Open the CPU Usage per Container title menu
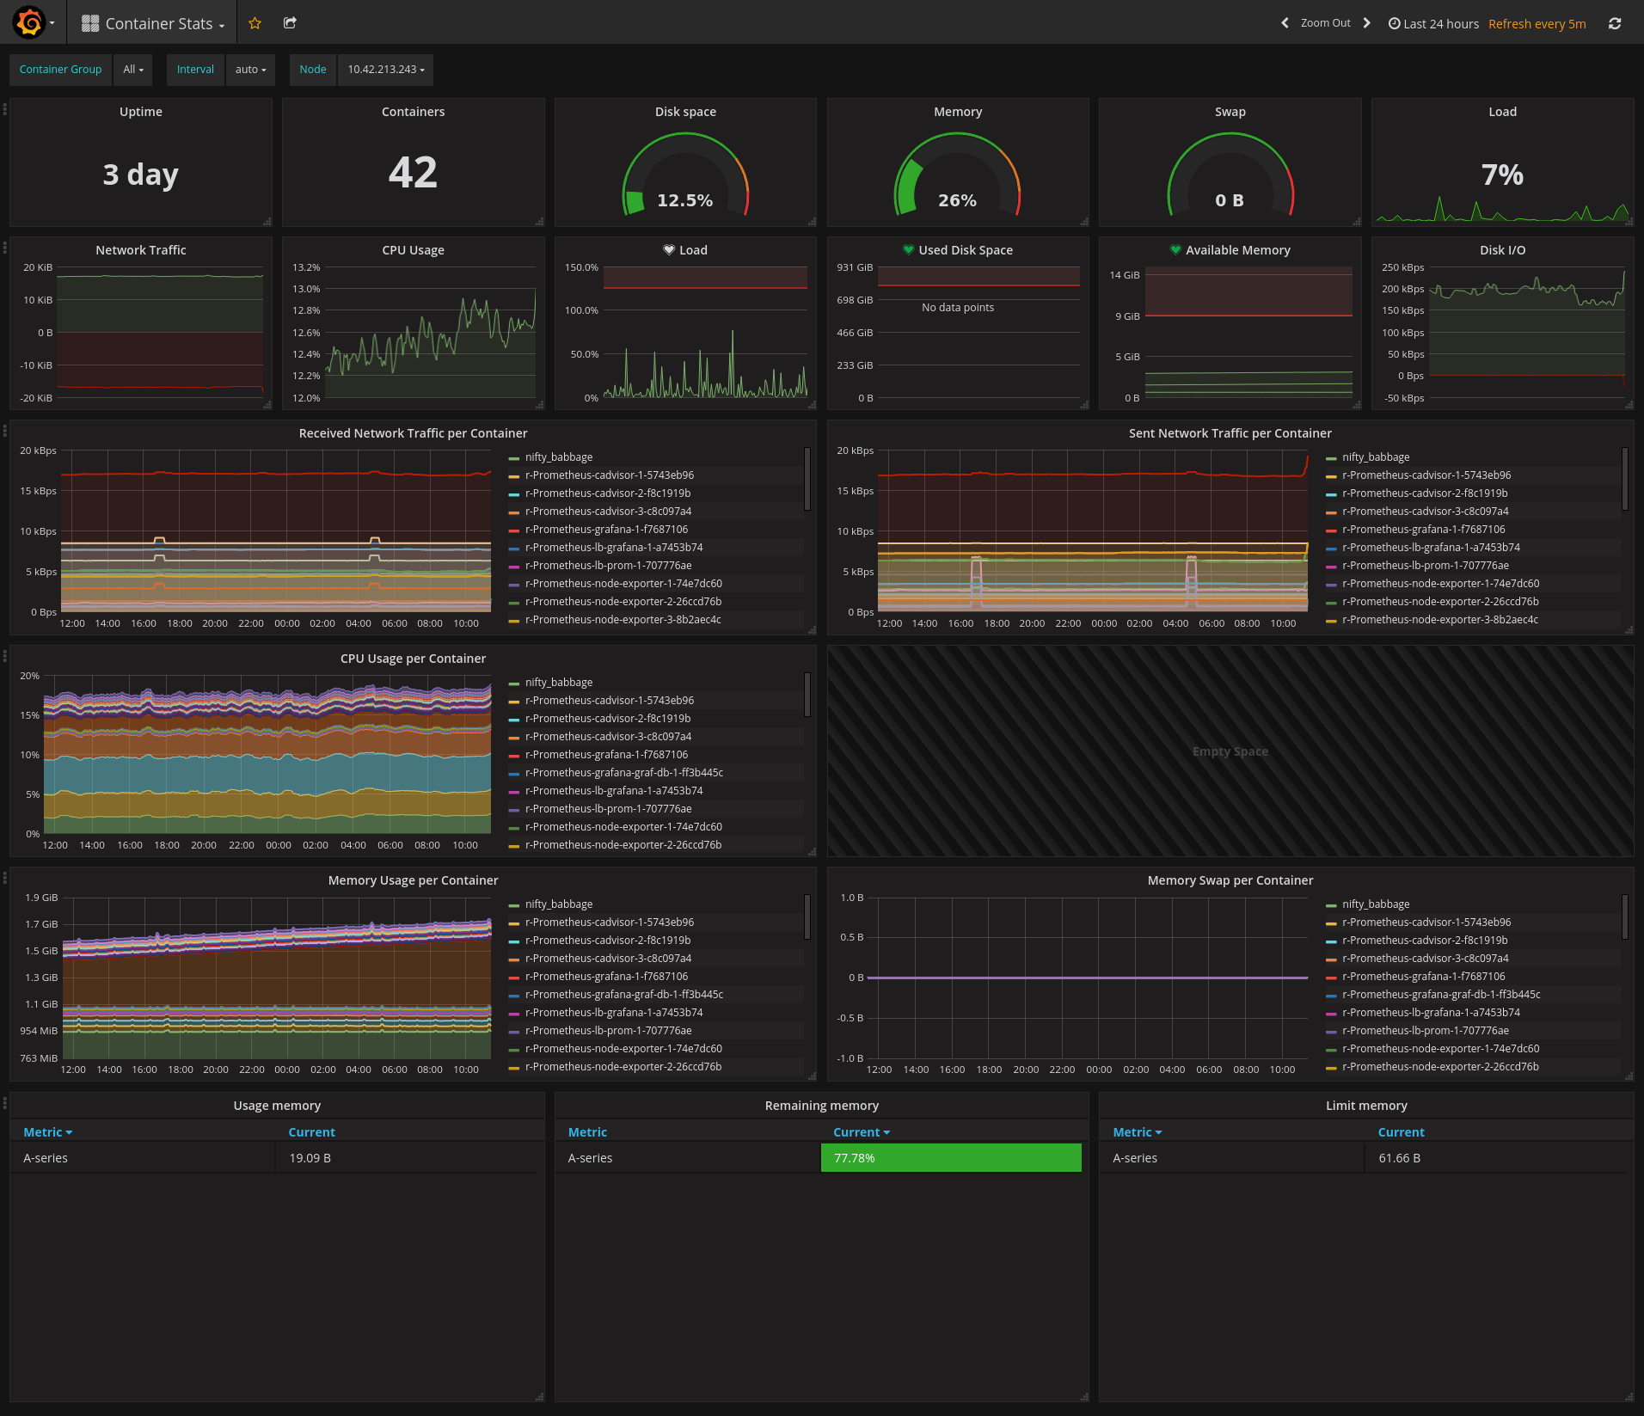 pos(413,659)
